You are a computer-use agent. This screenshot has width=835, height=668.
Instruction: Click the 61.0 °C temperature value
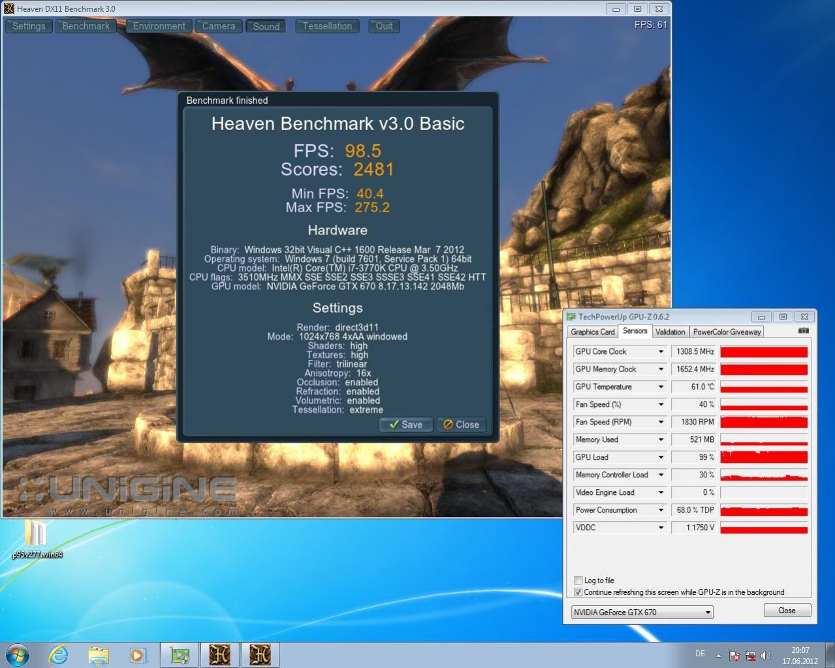tap(694, 387)
